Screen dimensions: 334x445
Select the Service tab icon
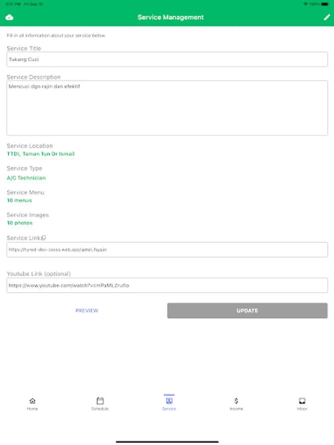coord(169,400)
